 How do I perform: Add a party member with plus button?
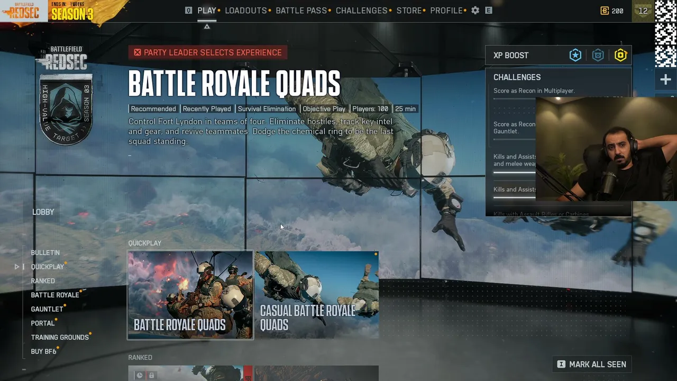point(665,80)
